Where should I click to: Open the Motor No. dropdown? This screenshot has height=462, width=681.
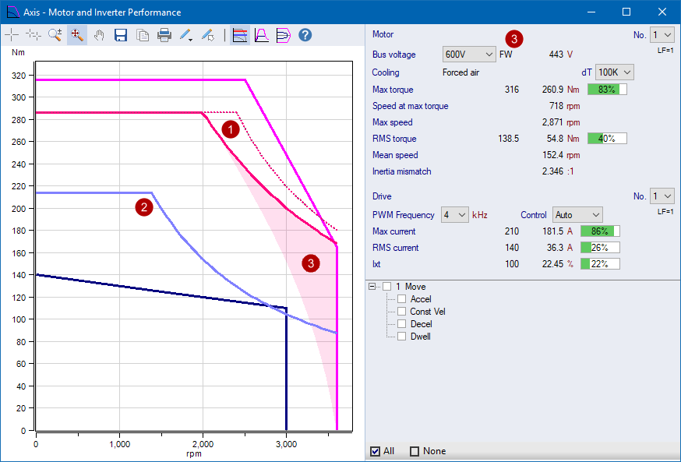tap(662, 35)
